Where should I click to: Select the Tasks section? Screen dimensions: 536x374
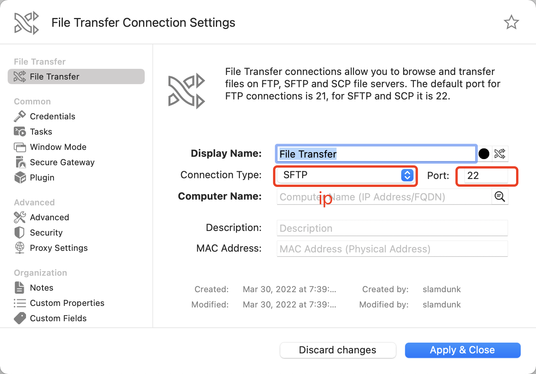[41, 132]
